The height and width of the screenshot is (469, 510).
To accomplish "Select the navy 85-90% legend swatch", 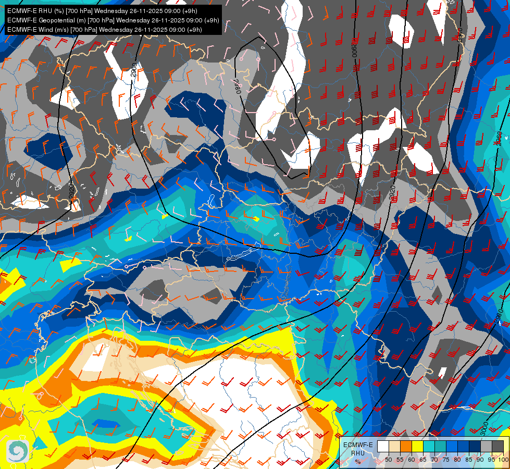I will click(x=475, y=446).
